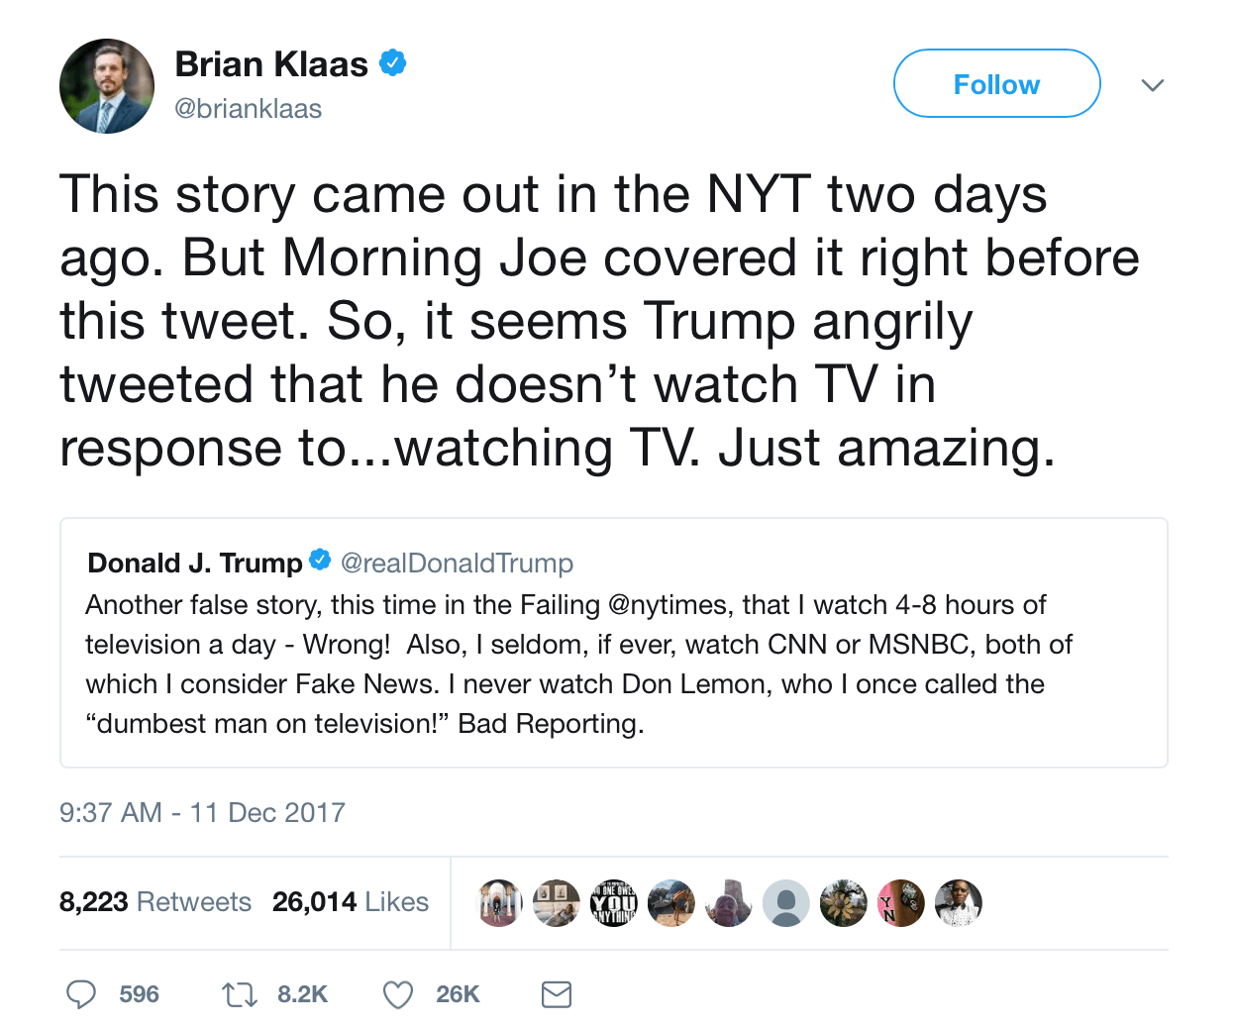Click the first liker avatar in row
The height and width of the screenshot is (1027, 1234).
[x=500, y=903]
